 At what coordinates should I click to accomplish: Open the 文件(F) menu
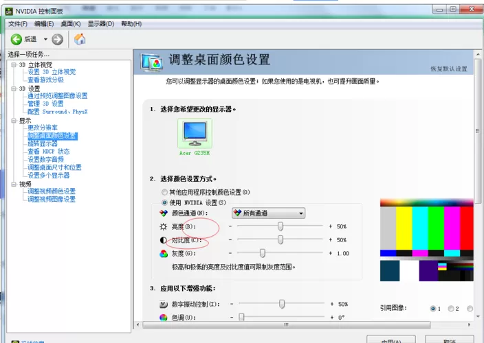click(x=18, y=24)
